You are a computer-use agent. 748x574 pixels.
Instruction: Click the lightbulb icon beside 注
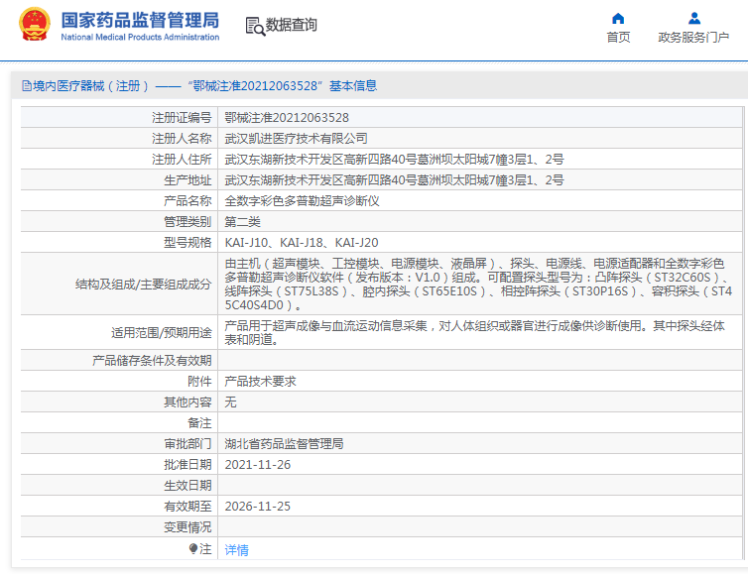(x=193, y=549)
